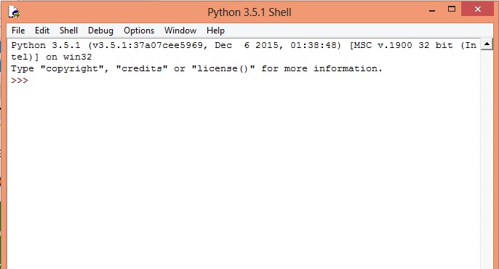Click the word "credits" in the banner
The width and height of the screenshot is (499, 269).
[142, 68]
